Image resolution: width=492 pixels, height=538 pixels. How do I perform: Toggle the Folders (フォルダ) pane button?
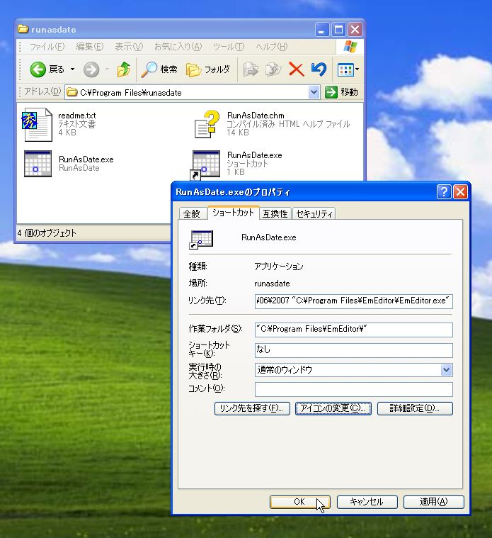(x=208, y=69)
